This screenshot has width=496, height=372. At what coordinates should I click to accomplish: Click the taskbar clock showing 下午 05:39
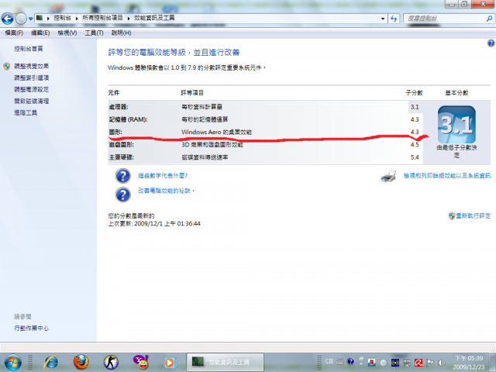pos(469,363)
